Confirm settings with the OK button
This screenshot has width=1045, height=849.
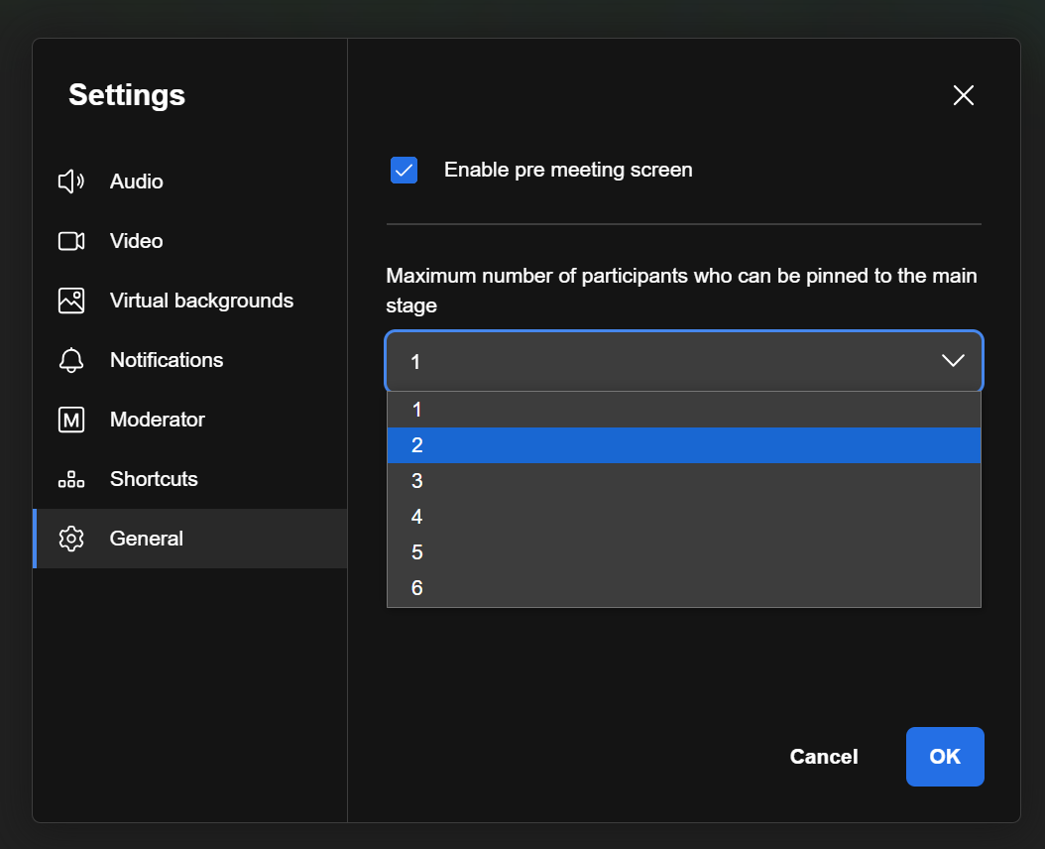[x=944, y=757]
